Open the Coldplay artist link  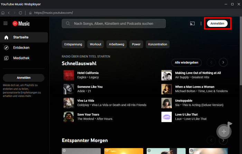point(83,105)
